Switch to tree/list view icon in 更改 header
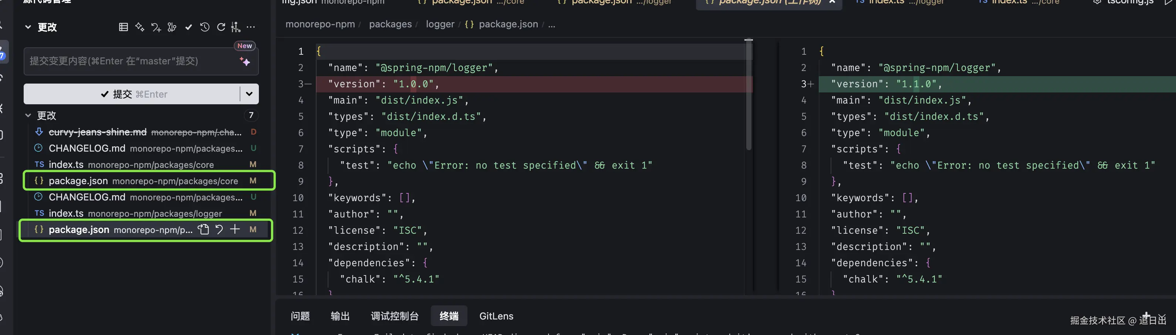This screenshot has width=1176, height=335. (x=123, y=27)
